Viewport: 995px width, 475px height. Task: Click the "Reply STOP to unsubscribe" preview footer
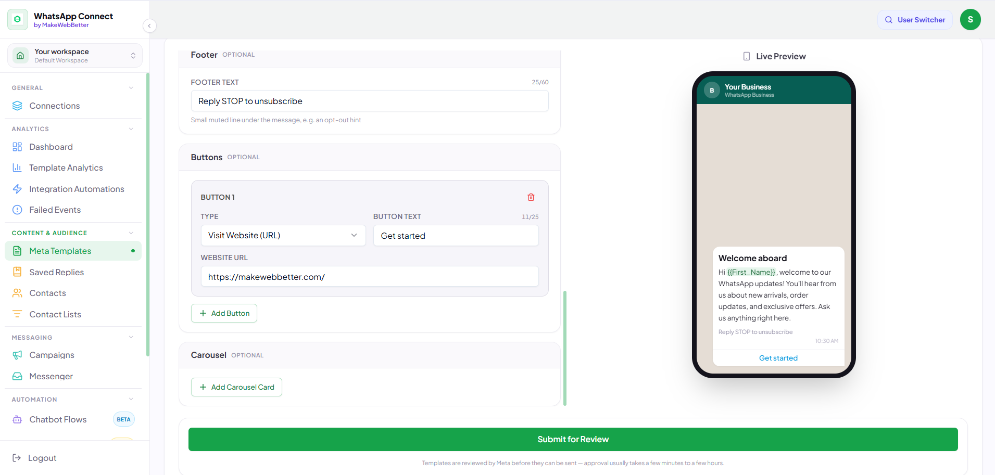pos(755,332)
